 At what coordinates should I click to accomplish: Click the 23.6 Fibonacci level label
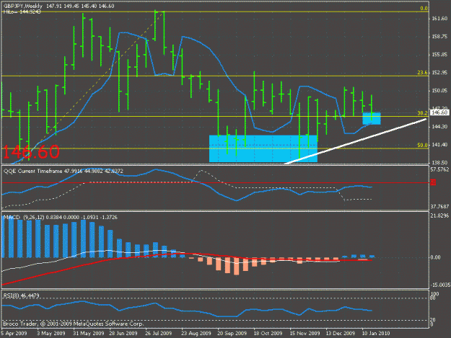click(423, 73)
